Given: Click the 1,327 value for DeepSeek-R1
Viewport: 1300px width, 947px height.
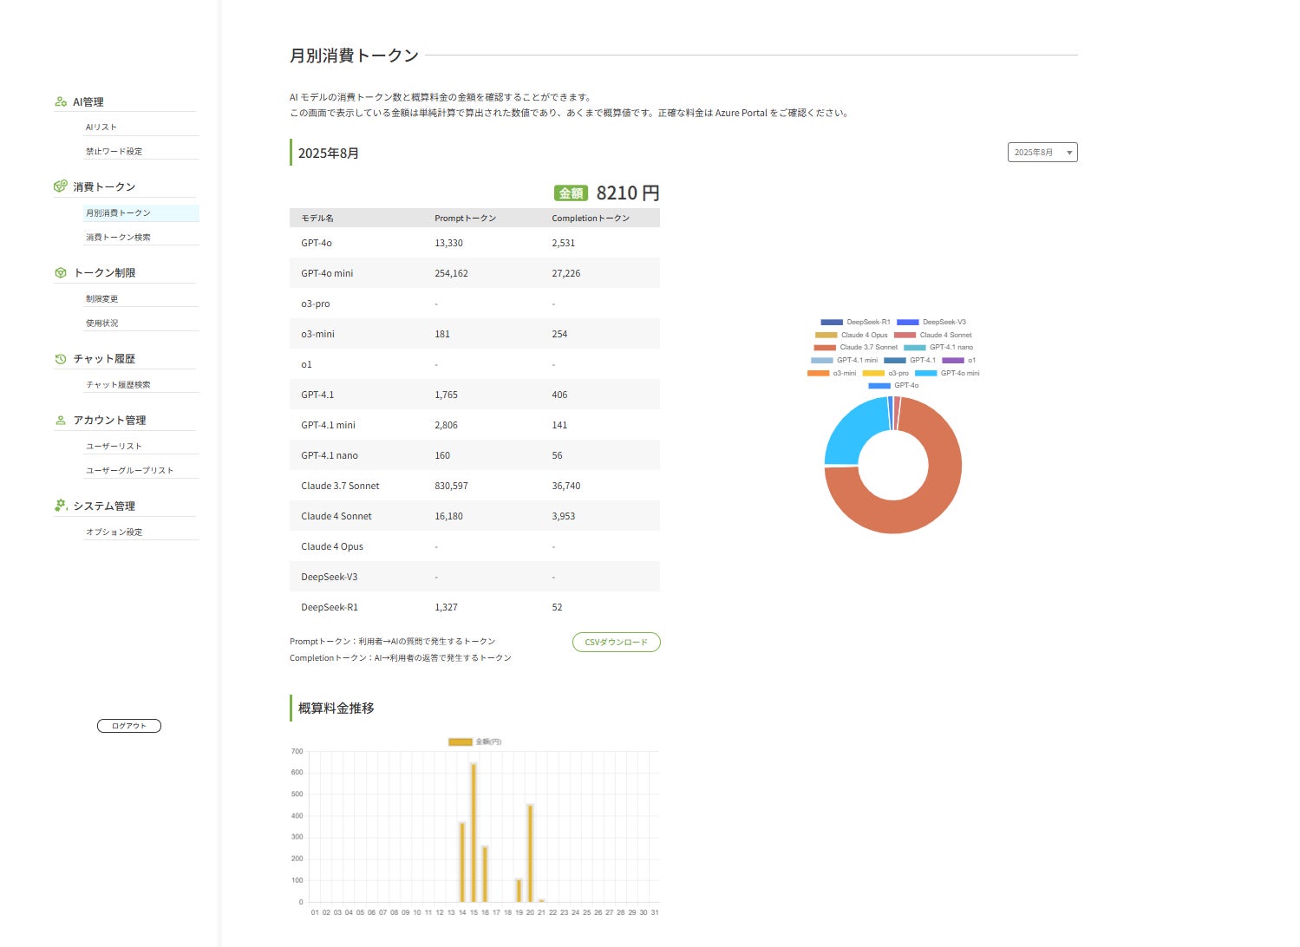Looking at the screenshot, I should pos(446,607).
